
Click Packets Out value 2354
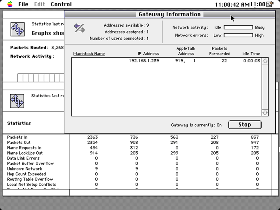click(92, 142)
